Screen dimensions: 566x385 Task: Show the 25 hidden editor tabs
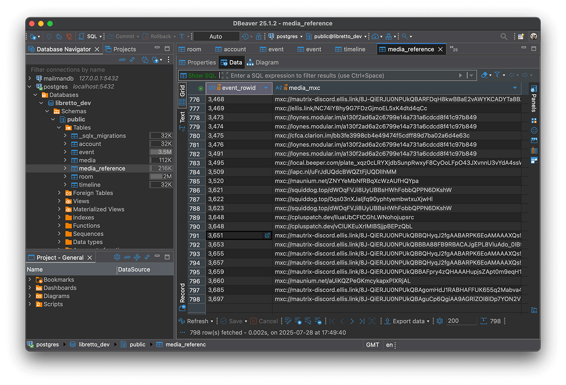(453, 49)
